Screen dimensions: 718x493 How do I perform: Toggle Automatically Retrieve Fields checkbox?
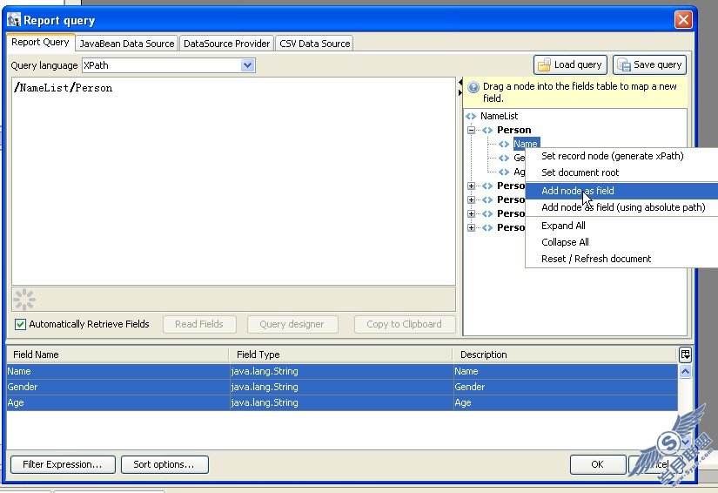[x=20, y=324]
